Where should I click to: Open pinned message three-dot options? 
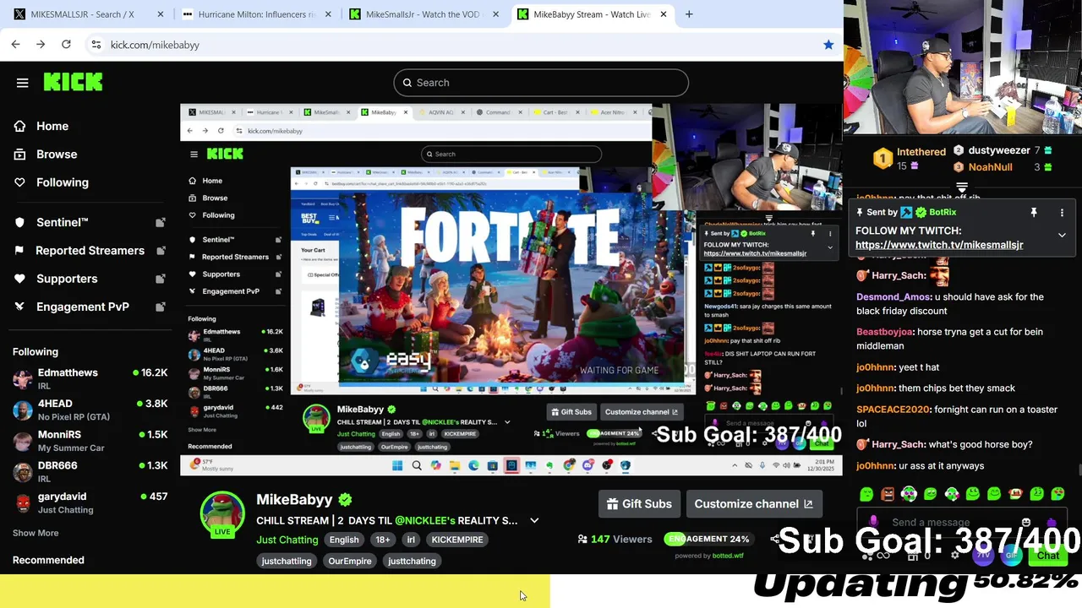pos(1062,213)
